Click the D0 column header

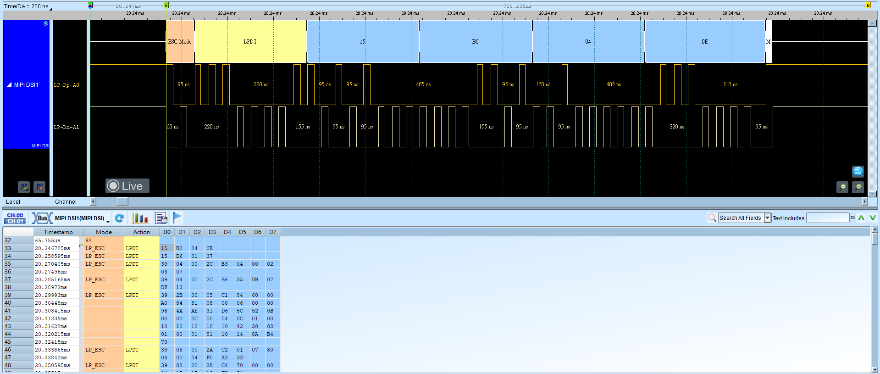point(167,232)
